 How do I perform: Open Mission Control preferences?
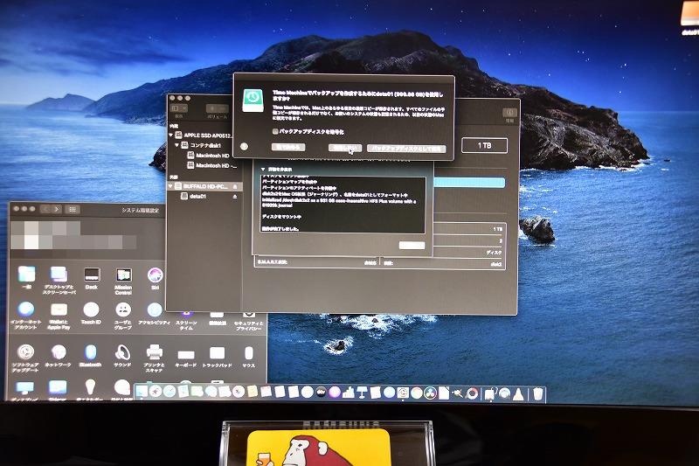point(123,280)
